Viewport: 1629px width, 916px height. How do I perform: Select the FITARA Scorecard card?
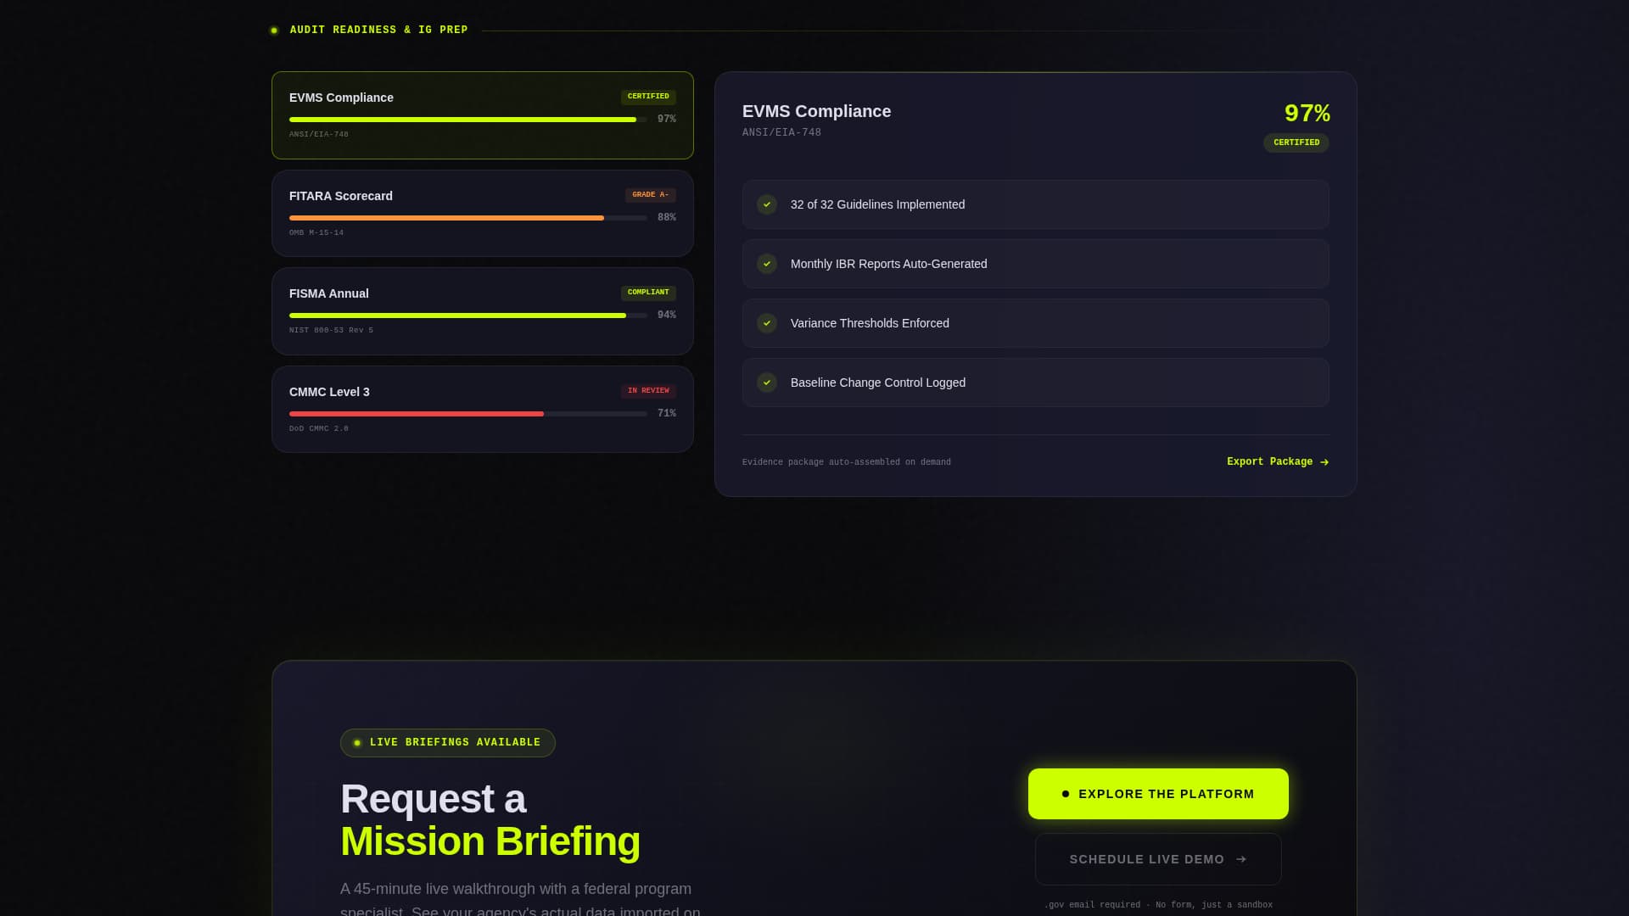point(482,213)
